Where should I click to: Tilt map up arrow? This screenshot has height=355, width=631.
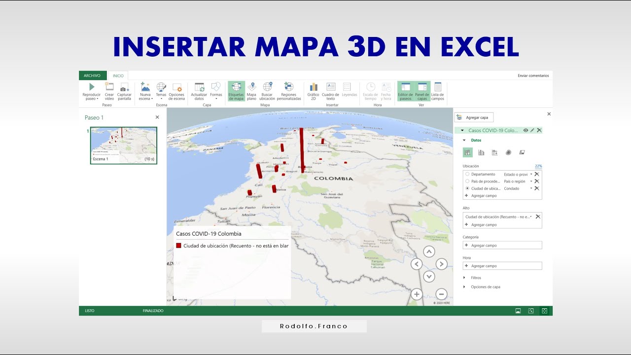coord(429,251)
